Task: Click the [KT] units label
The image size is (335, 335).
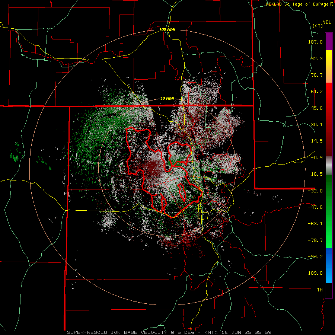Action: click(318, 26)
